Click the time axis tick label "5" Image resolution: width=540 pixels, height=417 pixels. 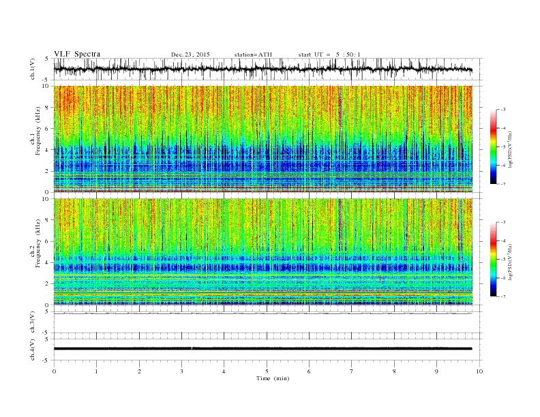(267, 371)
